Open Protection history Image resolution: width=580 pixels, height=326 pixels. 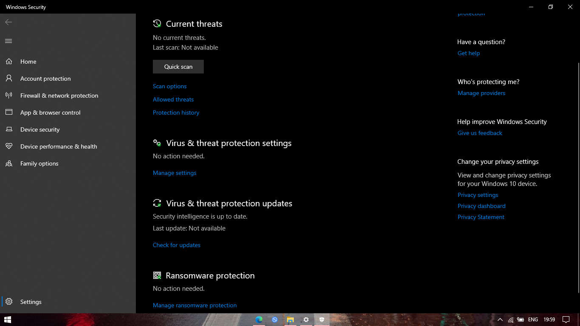176,112
